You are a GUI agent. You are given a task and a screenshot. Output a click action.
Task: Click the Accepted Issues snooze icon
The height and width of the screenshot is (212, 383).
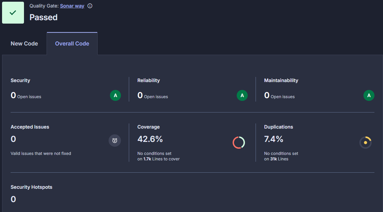(115, 141)
